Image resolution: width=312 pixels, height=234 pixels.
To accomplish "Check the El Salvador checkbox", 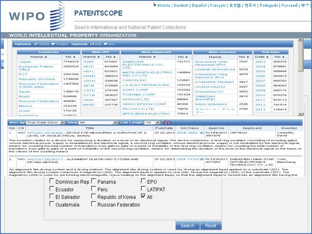I will (x=52, y=196).
